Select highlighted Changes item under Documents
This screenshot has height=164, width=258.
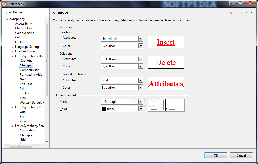(26, 65)
